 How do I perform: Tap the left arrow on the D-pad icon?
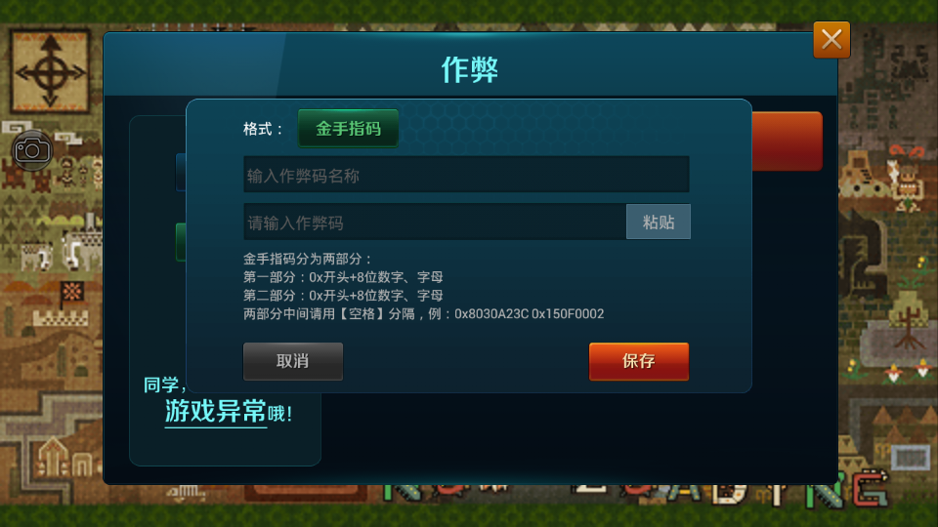pyautogui.click(x=24, y=73)
